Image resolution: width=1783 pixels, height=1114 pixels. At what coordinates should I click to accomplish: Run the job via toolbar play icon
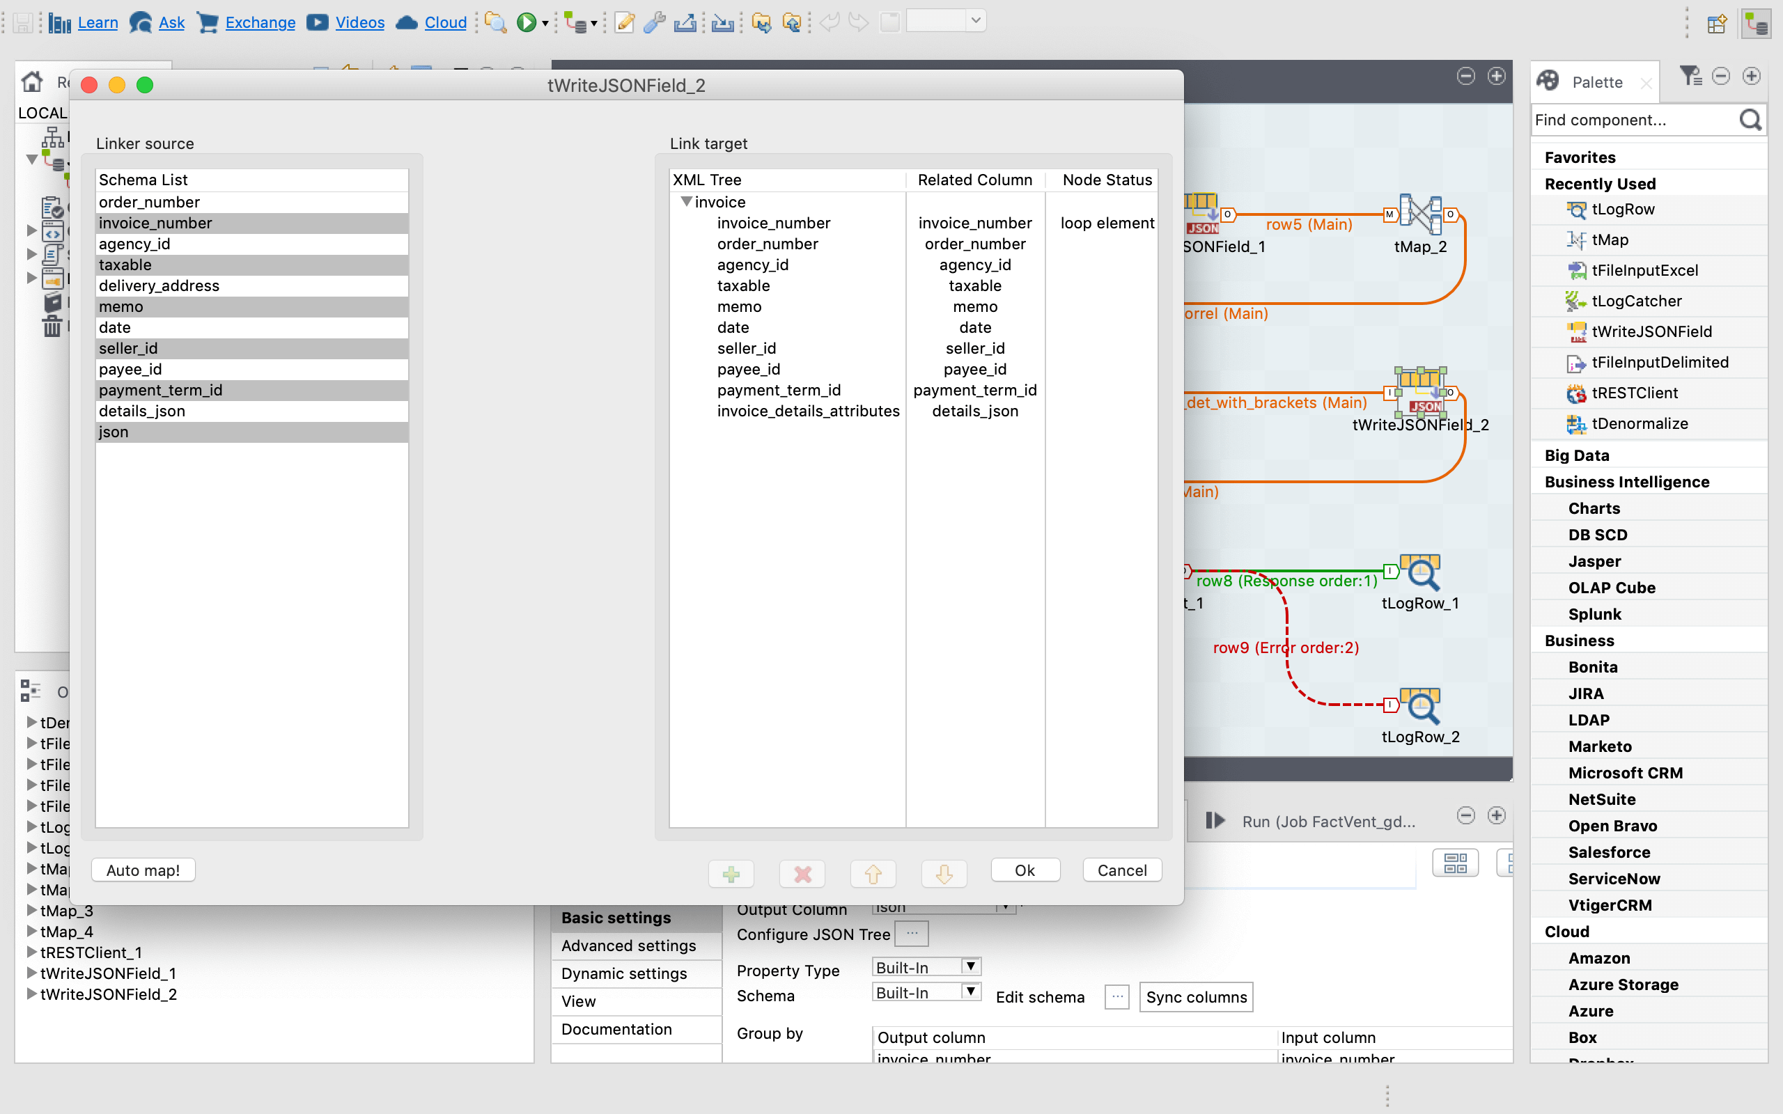(x=526, y=23)
